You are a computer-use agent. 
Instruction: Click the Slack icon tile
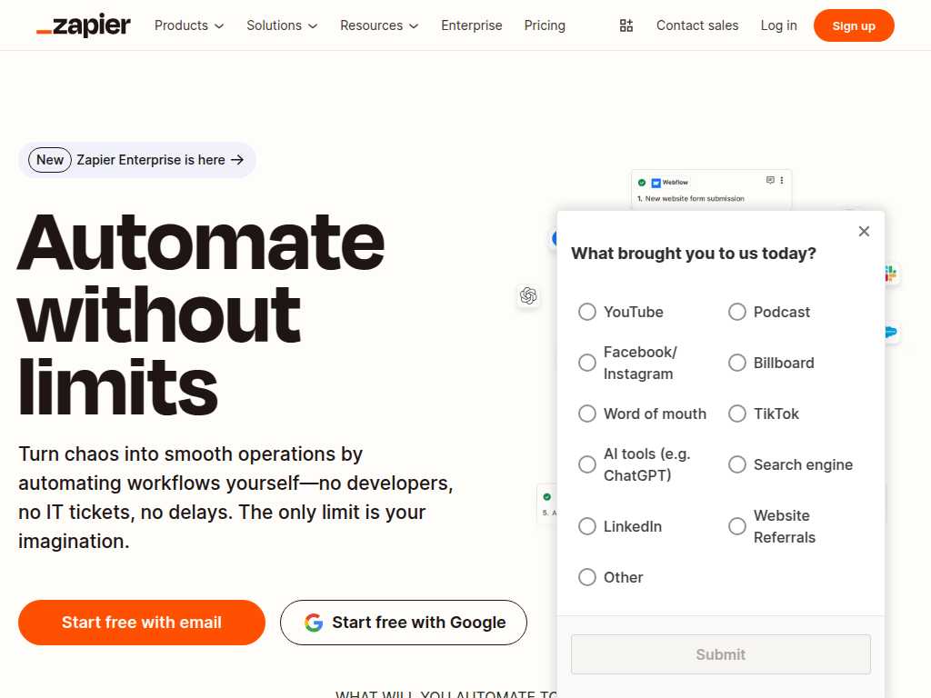pos(891,274)
